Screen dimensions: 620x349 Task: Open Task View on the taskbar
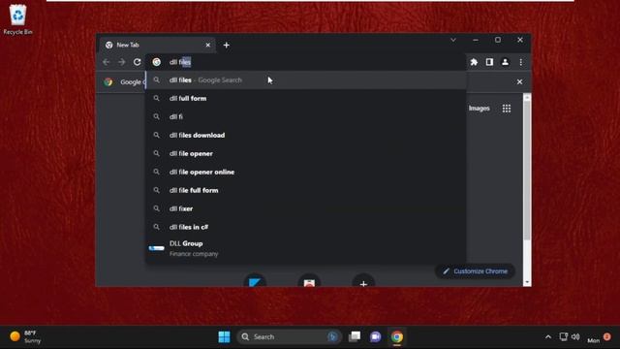(x=355, y=336)
